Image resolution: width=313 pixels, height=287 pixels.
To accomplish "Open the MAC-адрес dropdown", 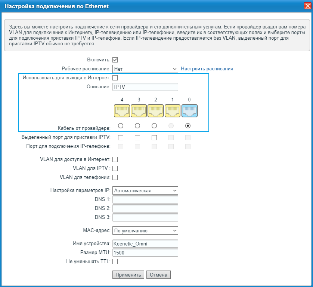I will pyautogui.click(x=145, y=230).
